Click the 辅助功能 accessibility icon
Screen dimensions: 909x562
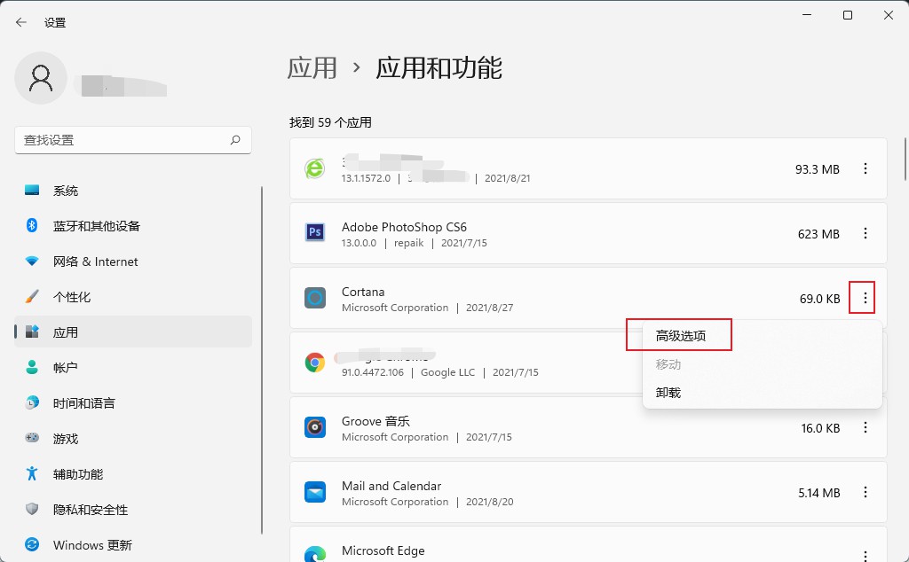[32, 473]
